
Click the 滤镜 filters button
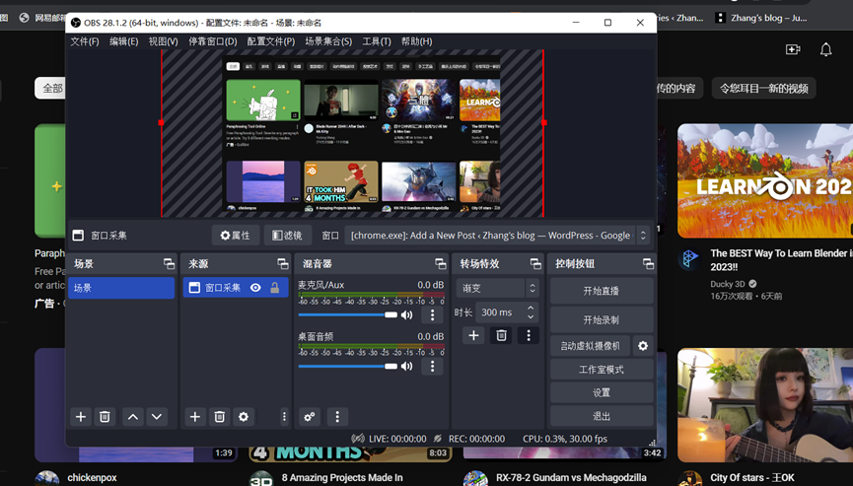287,236
